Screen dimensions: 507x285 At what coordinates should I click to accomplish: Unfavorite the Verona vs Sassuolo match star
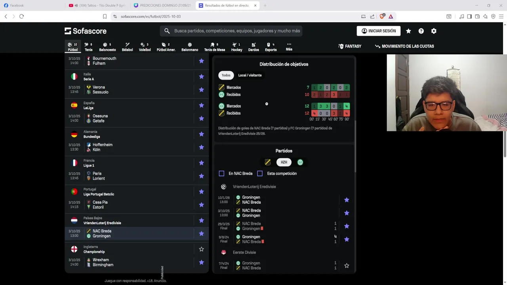[201, 89]
